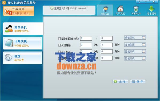Expand the 空闲时长 row action dropdown
Image resolution: width=160 pixels, height=101 pixels.
click(135, 58)
